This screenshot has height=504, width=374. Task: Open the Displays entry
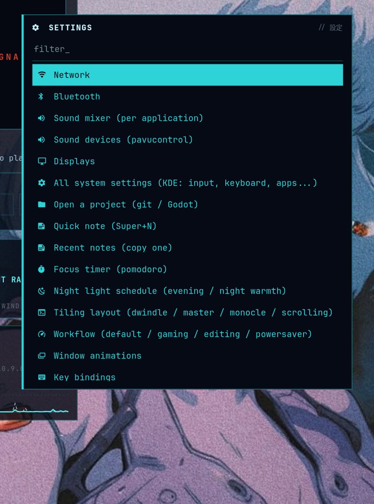(x=187, y=161)
